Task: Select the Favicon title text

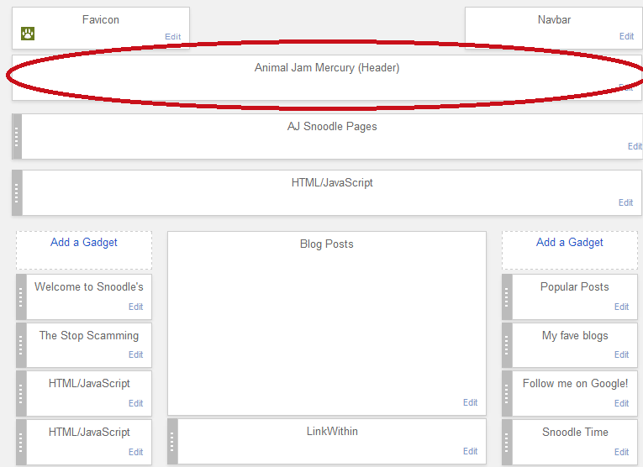Action: (x=101, y=19)
